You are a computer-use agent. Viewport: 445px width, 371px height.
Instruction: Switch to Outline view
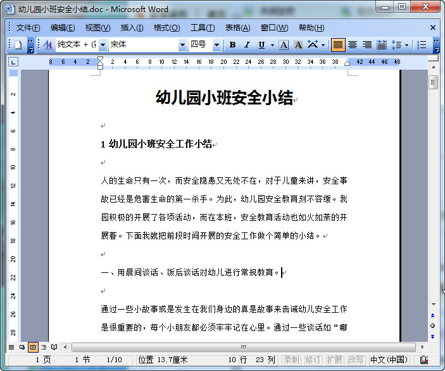44,347
